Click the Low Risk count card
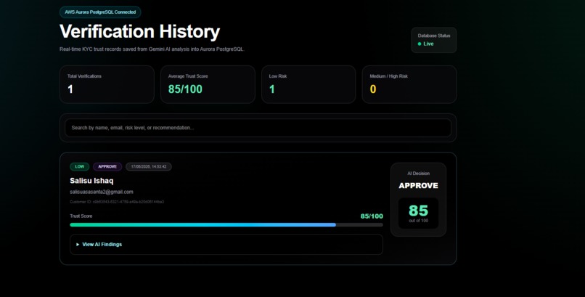This screenshot has width=585, height=297. (x=308, y=84)
